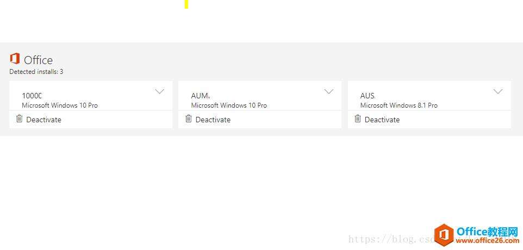Click Microsoft Windows 10 Pro under AUM
This screenshot has width=523, height=250.
[229, 105]
